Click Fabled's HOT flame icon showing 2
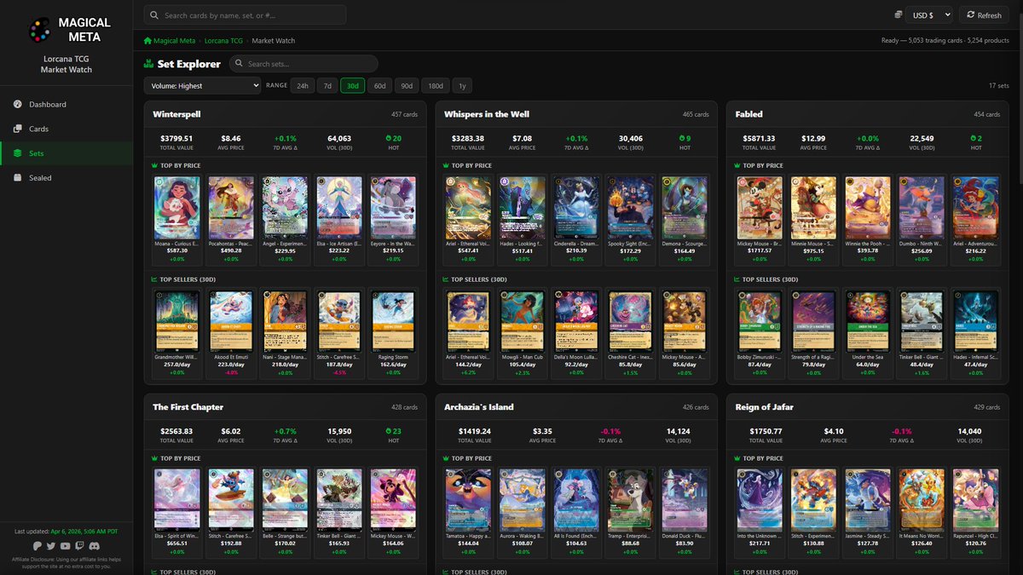1023x575 pixels. [x=974, y=137]
